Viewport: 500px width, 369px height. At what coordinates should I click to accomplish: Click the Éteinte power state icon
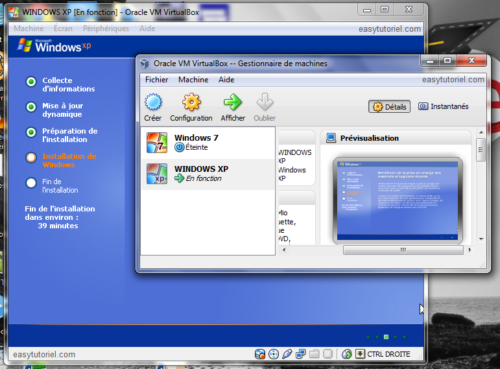pos(179,147)
